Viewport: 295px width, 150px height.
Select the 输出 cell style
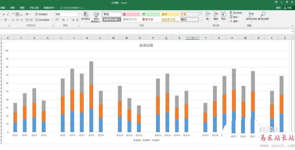[x=189, y=19]
